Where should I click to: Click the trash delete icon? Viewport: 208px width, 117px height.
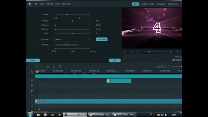[x=60, y=67]
